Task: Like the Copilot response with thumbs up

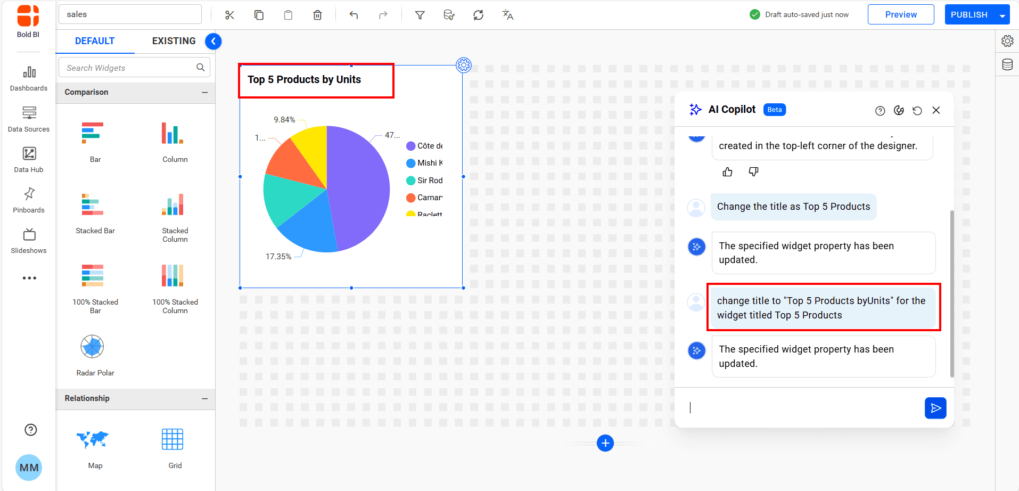Action: [727, 171]
